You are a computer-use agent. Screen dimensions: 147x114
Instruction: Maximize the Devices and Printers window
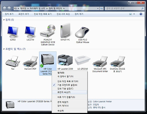(x=135, y=3)
